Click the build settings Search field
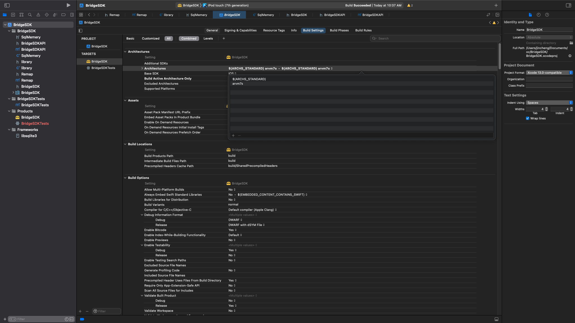Image resolution: width=575 pixels, height=323 pixels. click(435, 38)
